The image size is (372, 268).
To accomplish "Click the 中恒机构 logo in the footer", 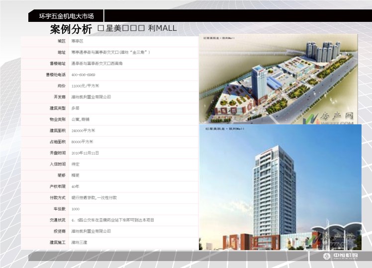I will 341,256.
